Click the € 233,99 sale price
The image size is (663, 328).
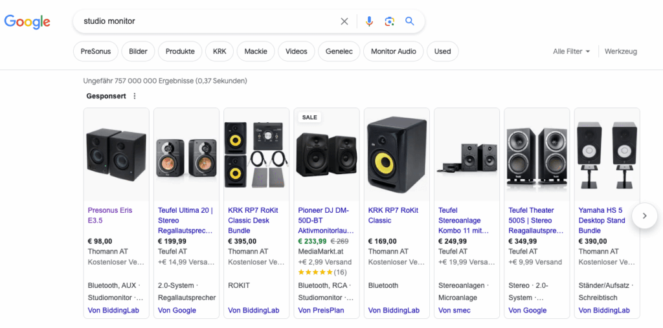pyautogui.click(x=313, y=241)
